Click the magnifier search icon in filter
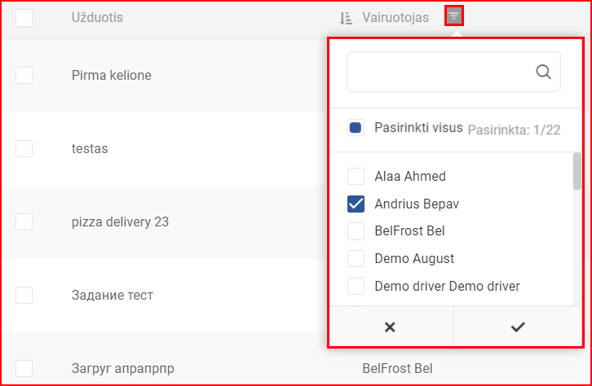This screenshot has height=386, width=592. pos(543,72)
